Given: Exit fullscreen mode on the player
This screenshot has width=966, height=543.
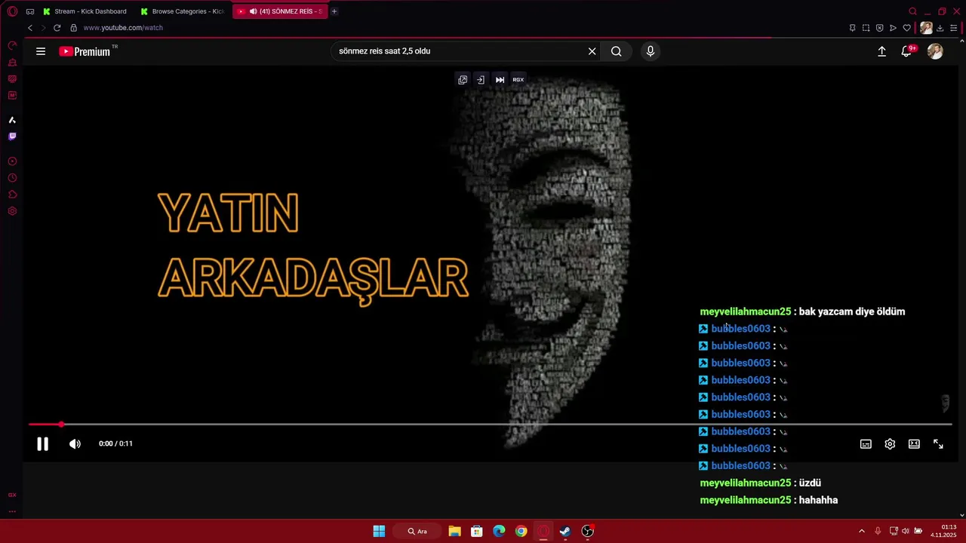Looking at the screenshot, I should 938,444.
